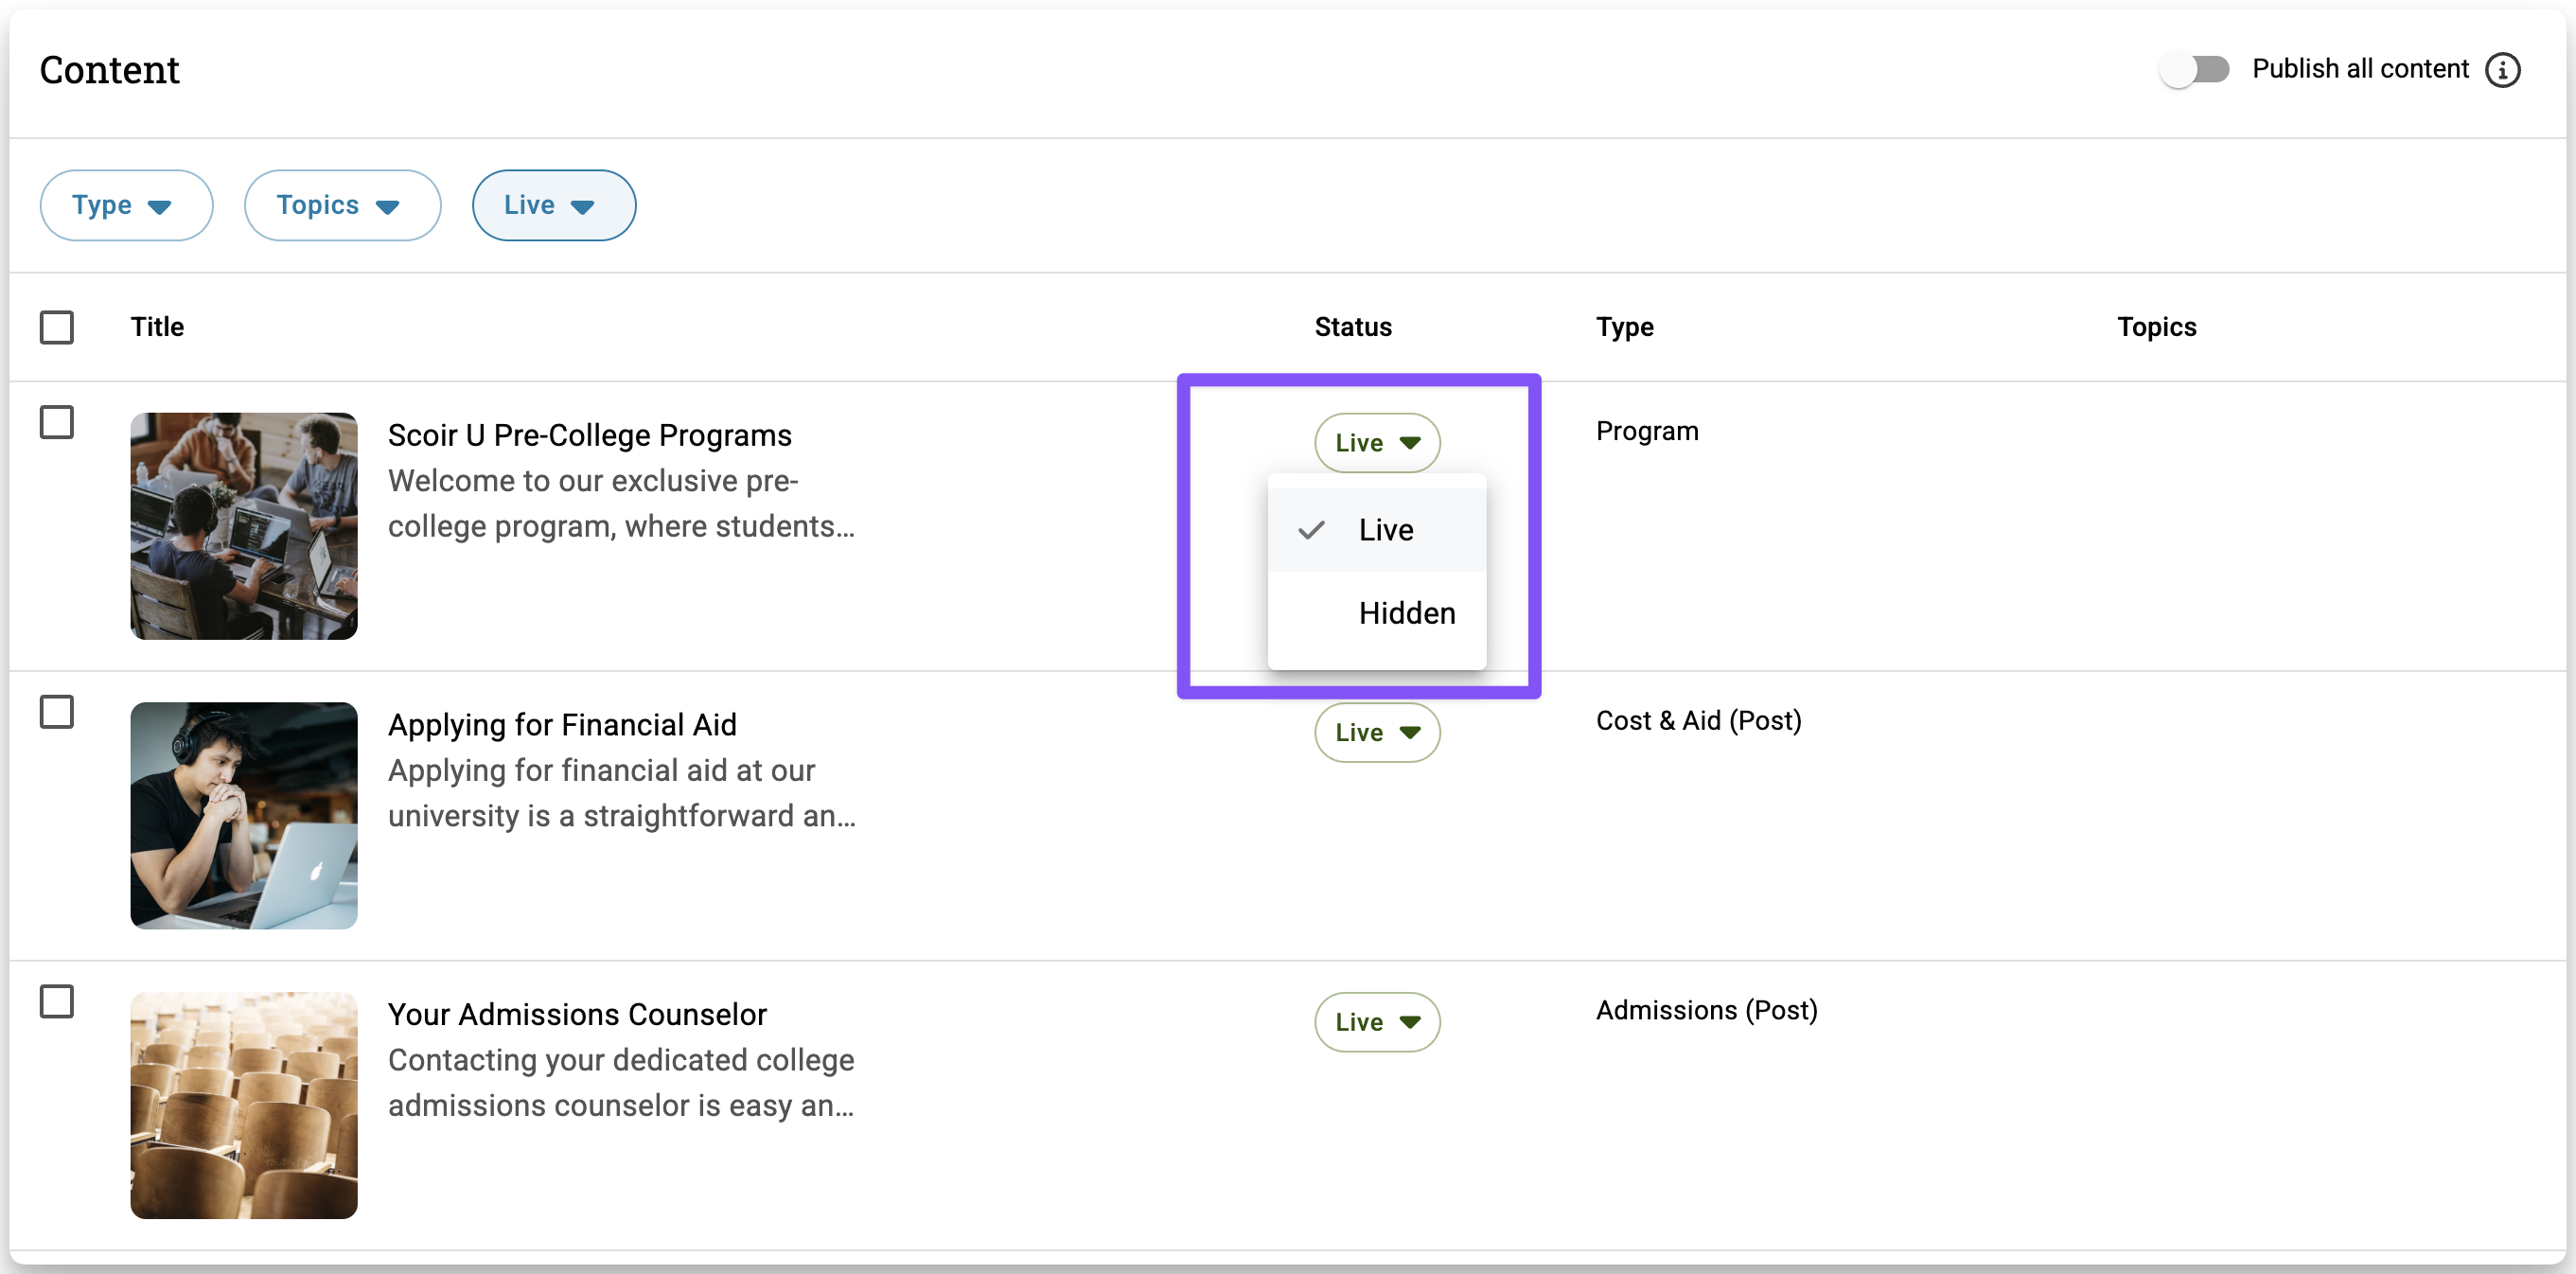Expand the Topics filter dropdown
The width and height of the screenshot is (2576, 1274).
[x=342, y=205]
